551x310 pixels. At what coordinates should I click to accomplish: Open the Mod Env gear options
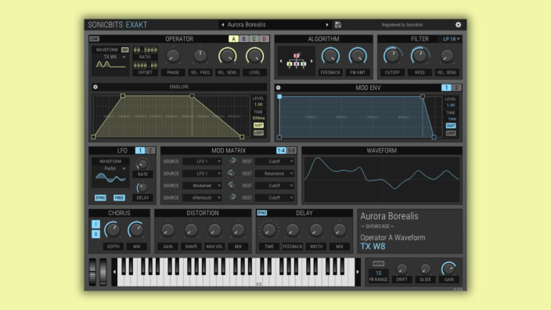(x=278, y=88)
